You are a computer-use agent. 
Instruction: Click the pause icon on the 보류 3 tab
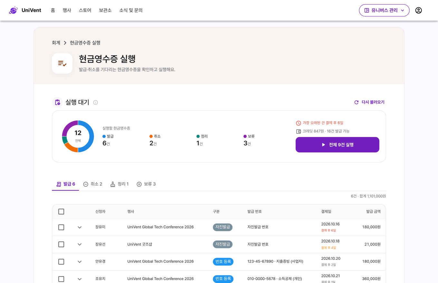tap(139, 184)
